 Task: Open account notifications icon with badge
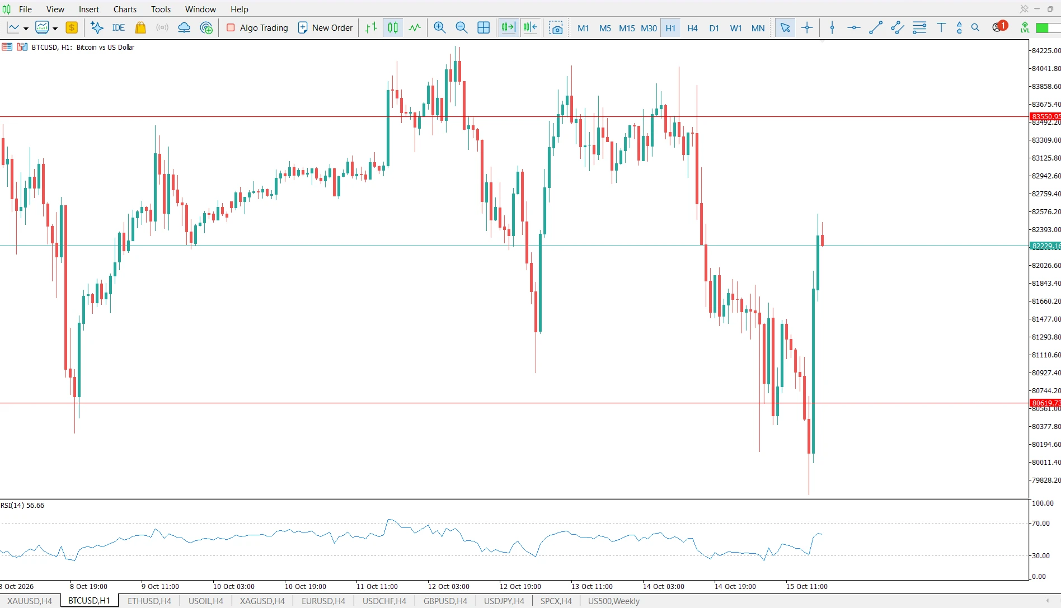(999, 26)
